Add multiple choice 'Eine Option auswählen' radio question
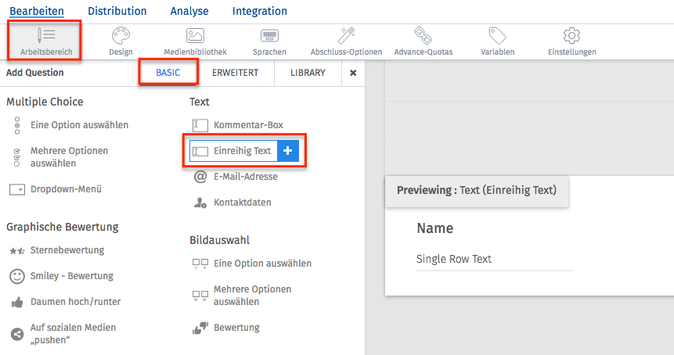 (x=78, y=125)
